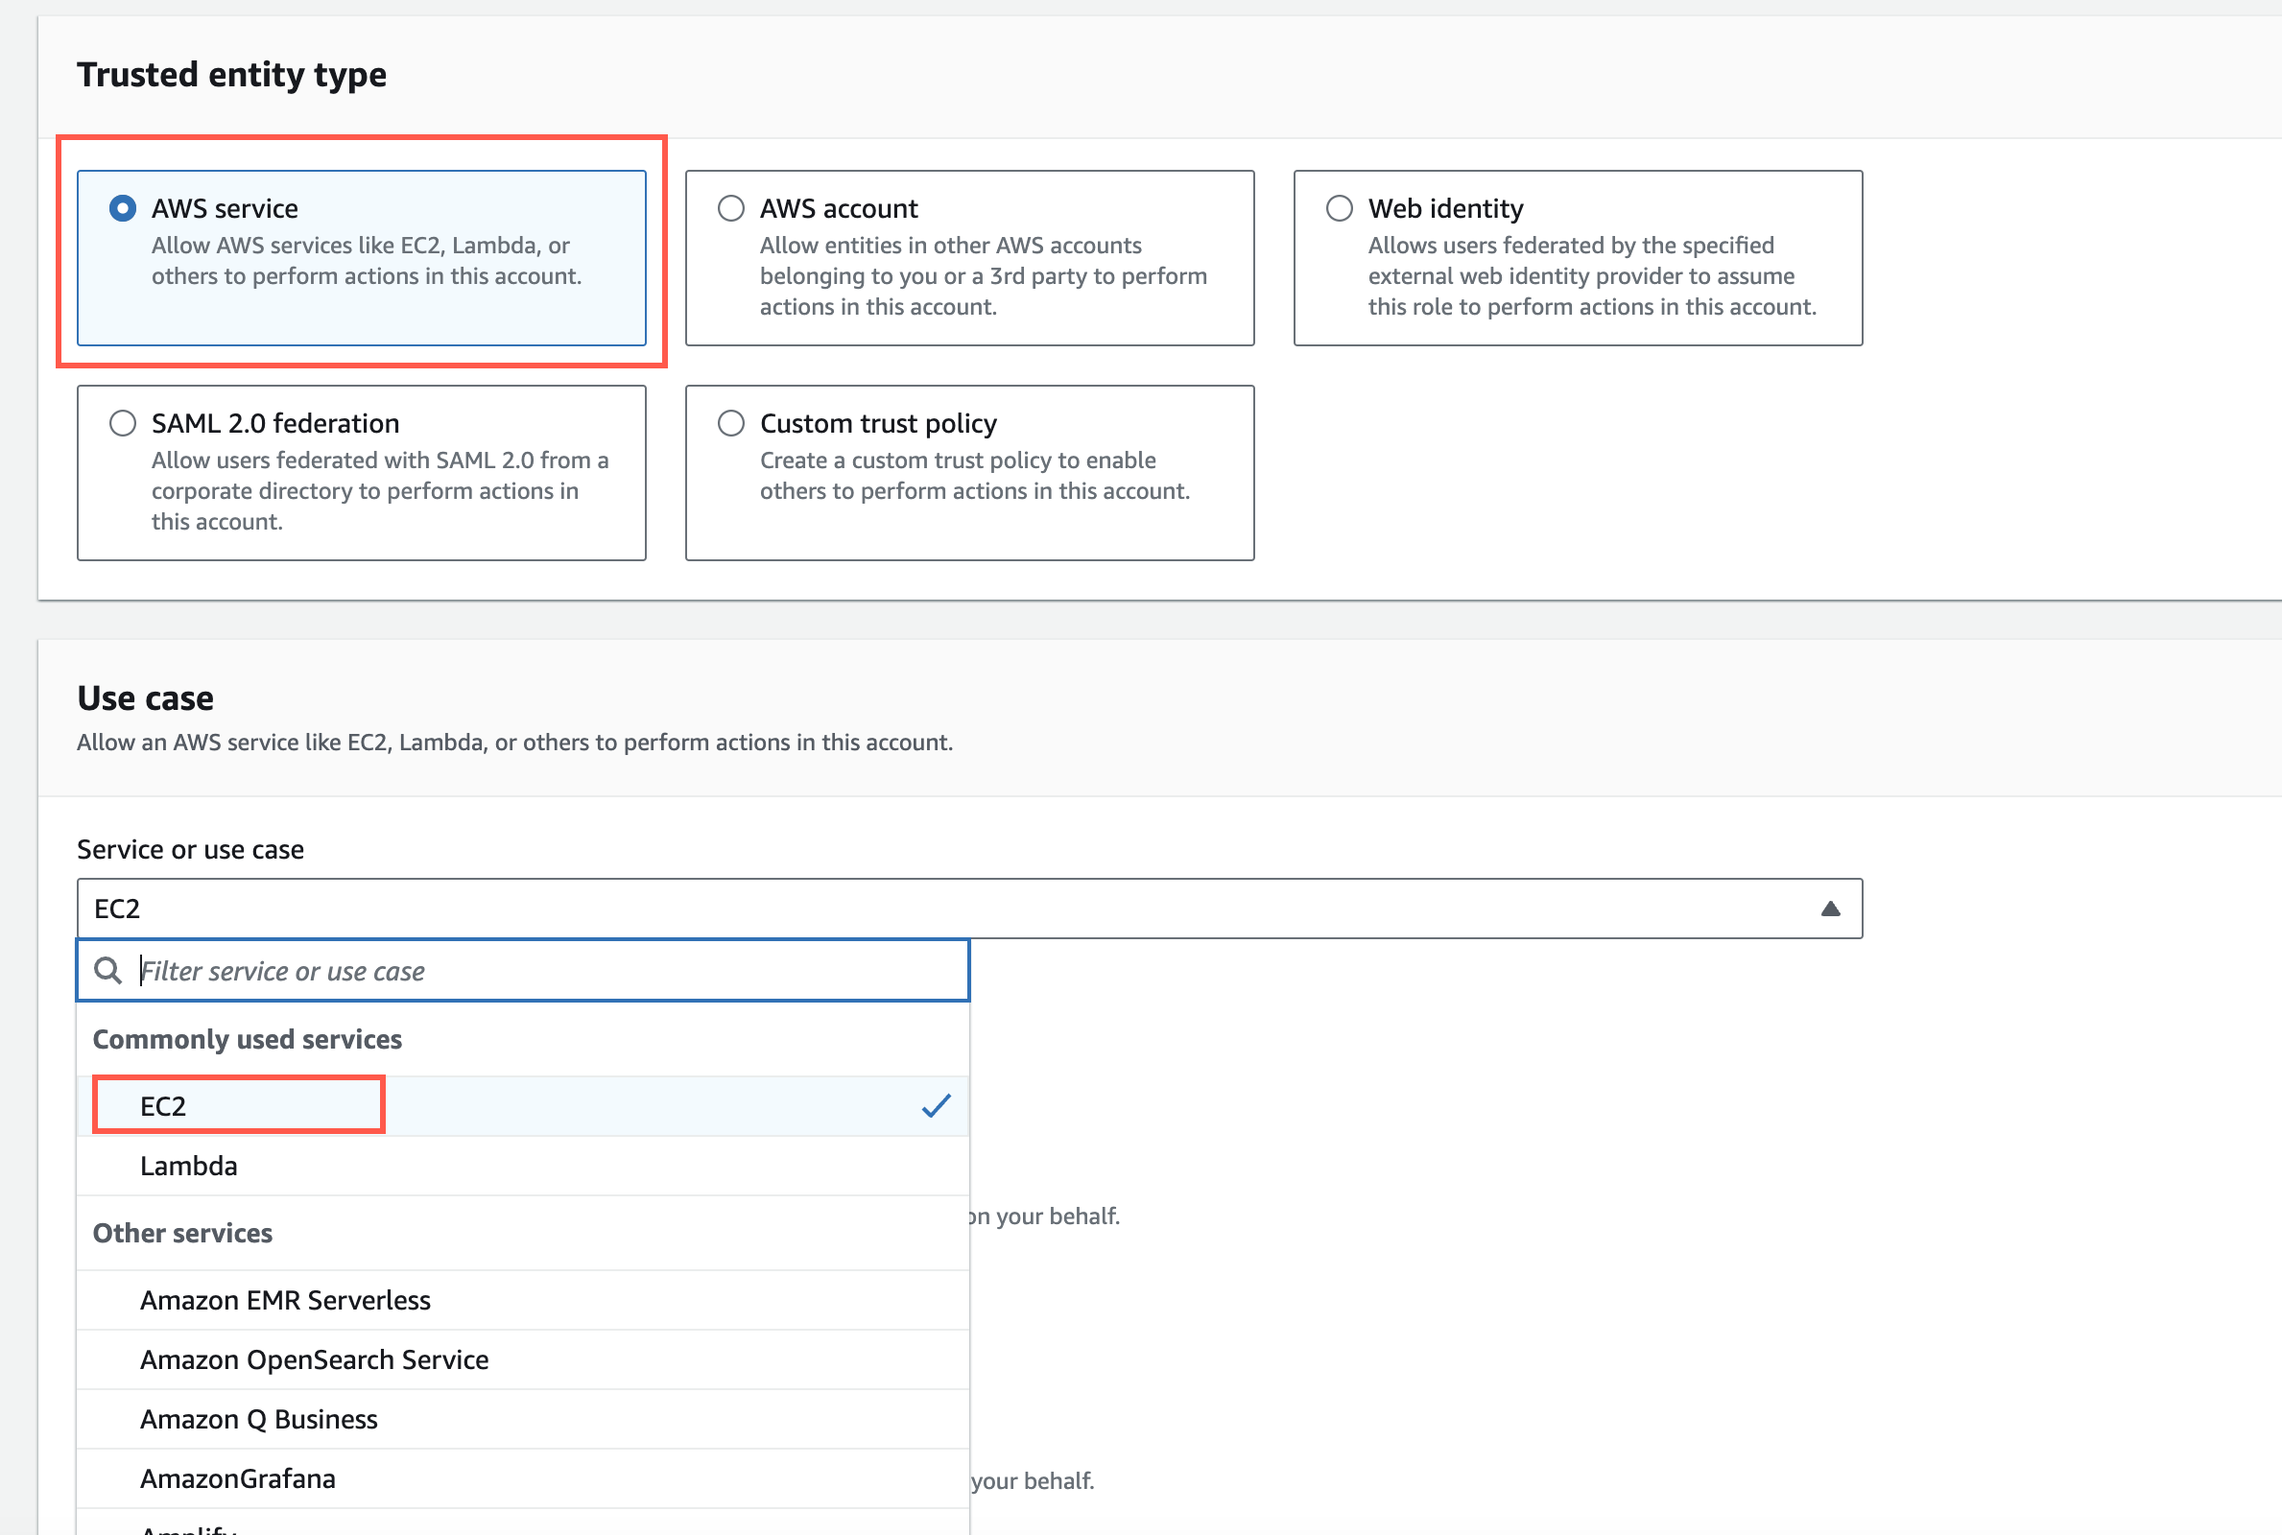The width and height of the screenshot is (2282, 1535).
Task: Click the Web identity description text
Action: click(x=1592, y=276)
